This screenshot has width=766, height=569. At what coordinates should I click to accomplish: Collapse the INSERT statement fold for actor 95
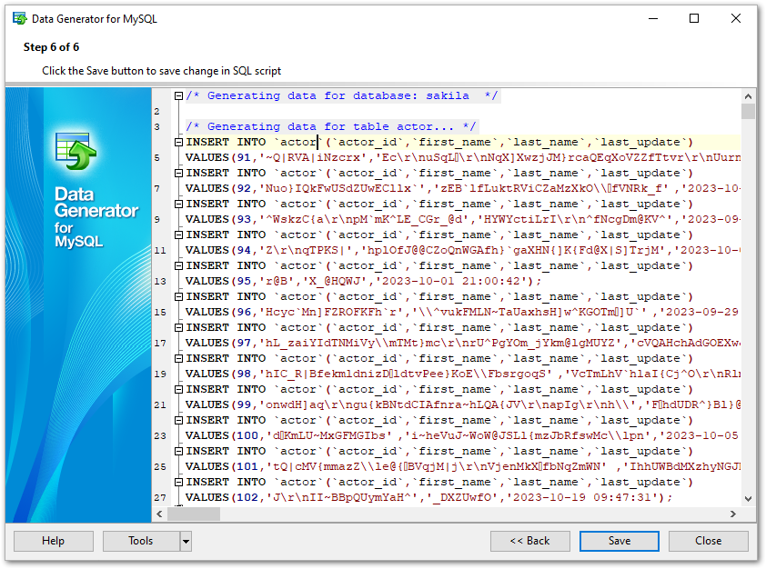click(179, 265)
